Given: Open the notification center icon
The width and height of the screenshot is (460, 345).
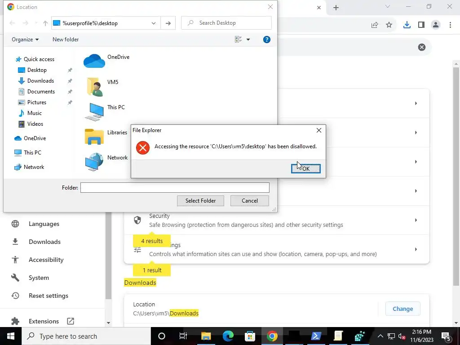Looking at the screenshot, I should (446, 336).
